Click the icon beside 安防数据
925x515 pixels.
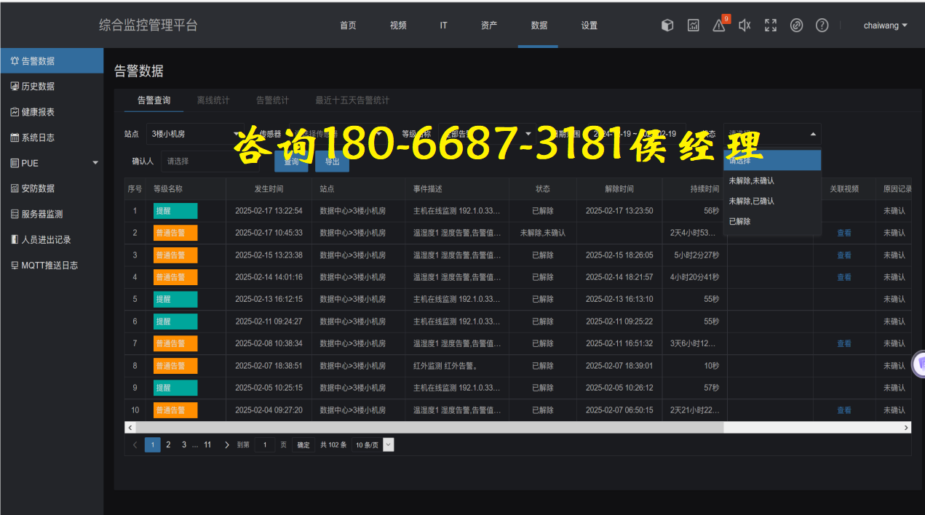[x=15, y=188]
